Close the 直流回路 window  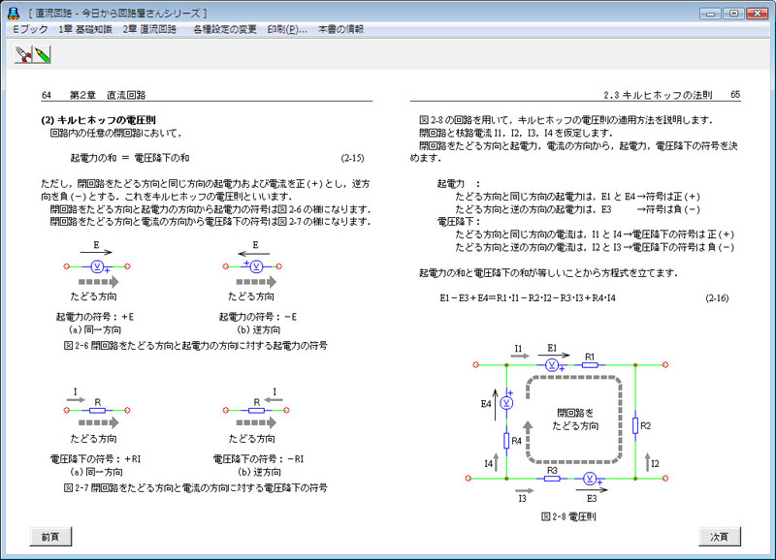(x=758, y=14)
